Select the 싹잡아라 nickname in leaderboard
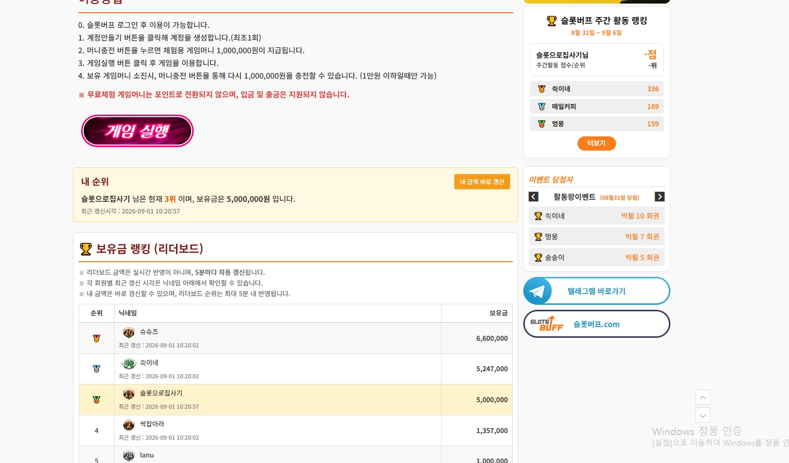This screenshot has width=789, height=463. [x=152, y=424]
